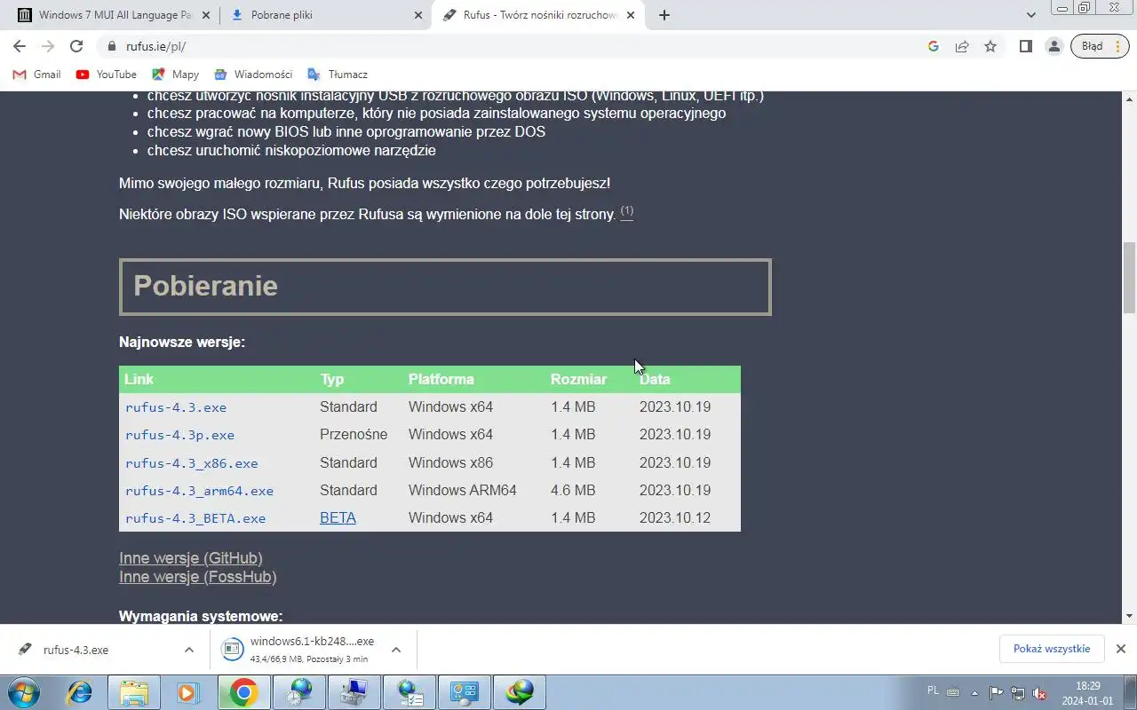The width and height of the screenshot is (1137, 710).
Task: Download rufus-4.3_arm64.exe link
Action: pos(199,491)
